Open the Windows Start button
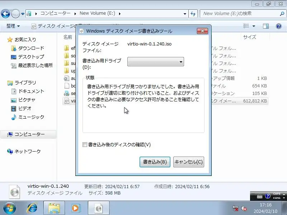287x215 pixels. pos(10,208)
